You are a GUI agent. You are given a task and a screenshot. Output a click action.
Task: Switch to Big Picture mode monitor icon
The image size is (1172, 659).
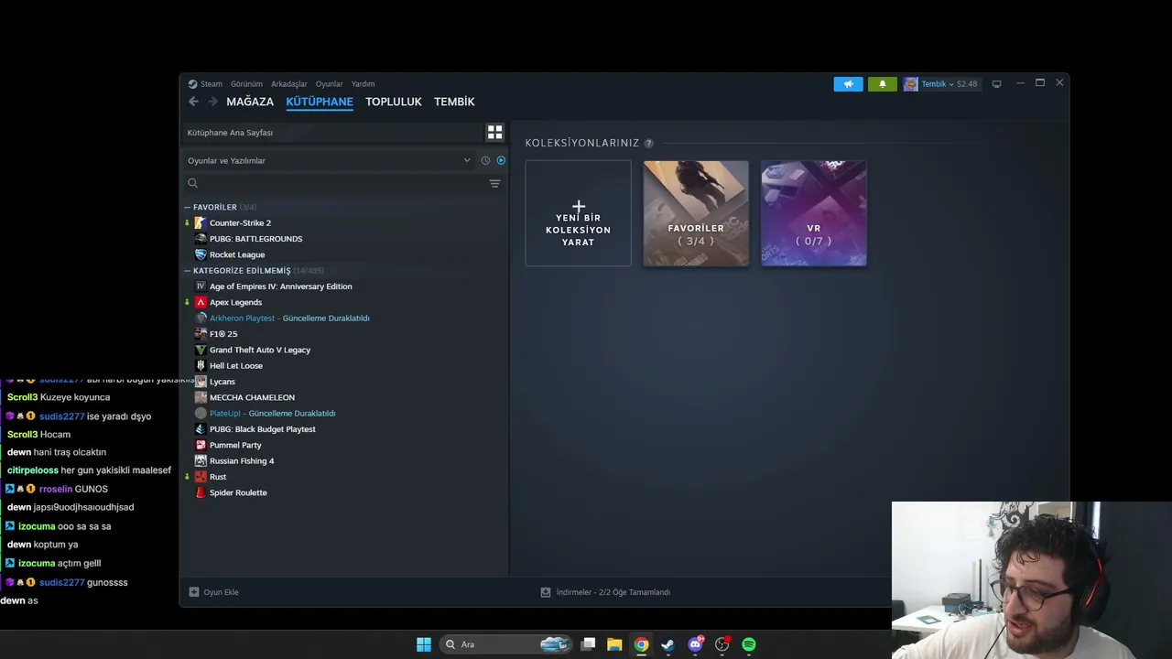(996, 84)
